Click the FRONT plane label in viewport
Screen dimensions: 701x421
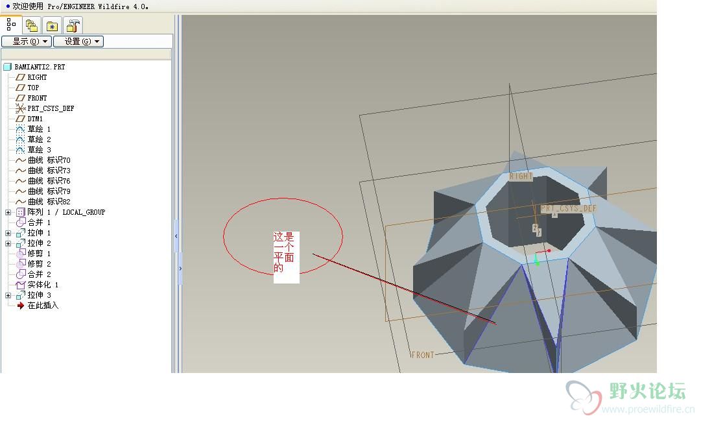(x=422, y=355)
